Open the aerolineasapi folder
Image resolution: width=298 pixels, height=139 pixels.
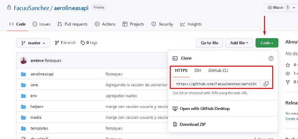pyautogui.click(x=42, y=74)
